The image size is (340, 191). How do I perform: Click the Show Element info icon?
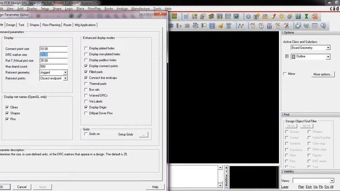(248, 16)
